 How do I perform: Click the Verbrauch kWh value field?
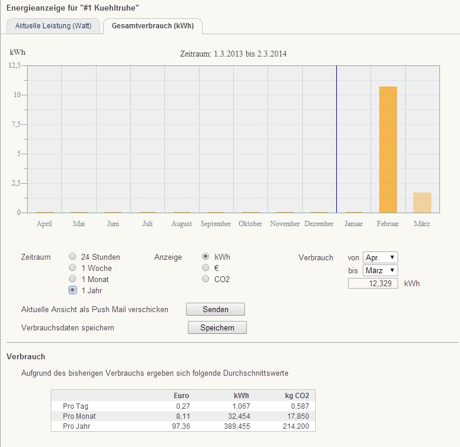[x=373, y=283]
